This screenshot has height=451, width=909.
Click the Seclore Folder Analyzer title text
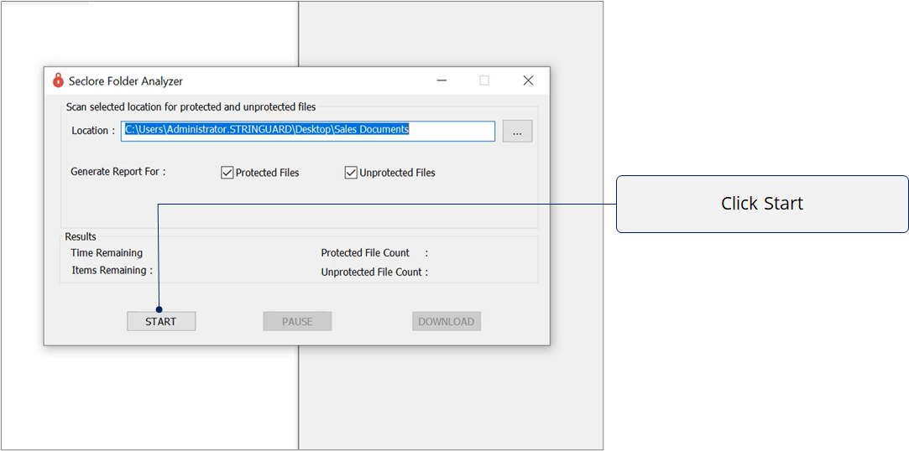[126, 81]
